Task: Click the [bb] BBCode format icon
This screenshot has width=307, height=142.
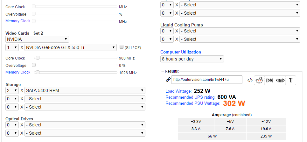Action: 270,80
